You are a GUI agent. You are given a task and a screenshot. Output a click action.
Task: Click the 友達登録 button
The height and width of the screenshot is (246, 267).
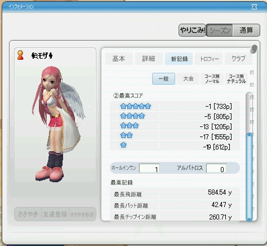(55, 214)
